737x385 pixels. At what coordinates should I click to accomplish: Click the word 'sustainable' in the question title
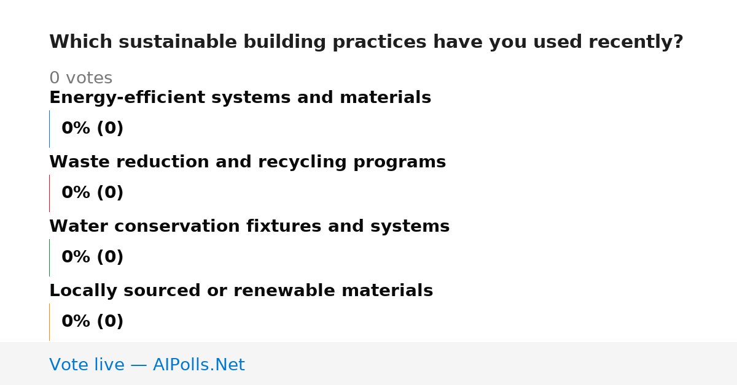pyautogui.click(x=177, y=42)
